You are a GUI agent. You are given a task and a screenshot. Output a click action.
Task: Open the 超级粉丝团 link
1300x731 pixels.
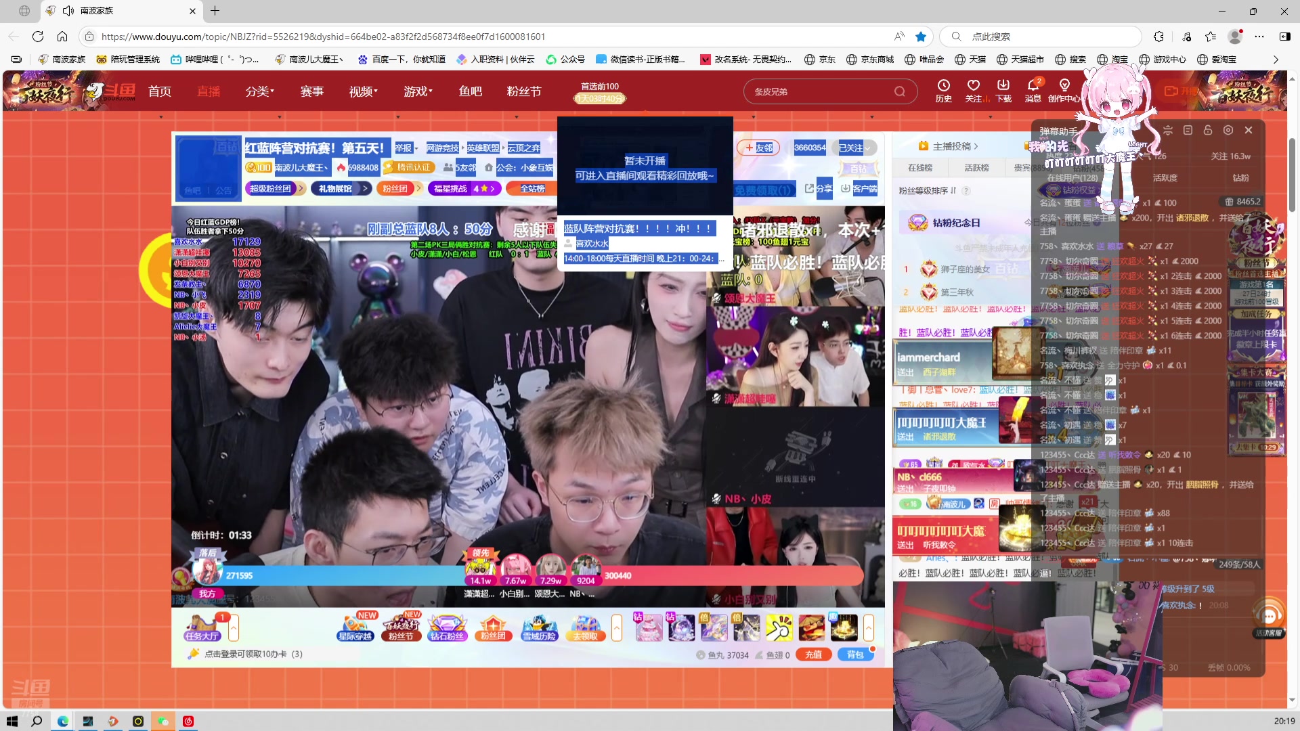276,189
